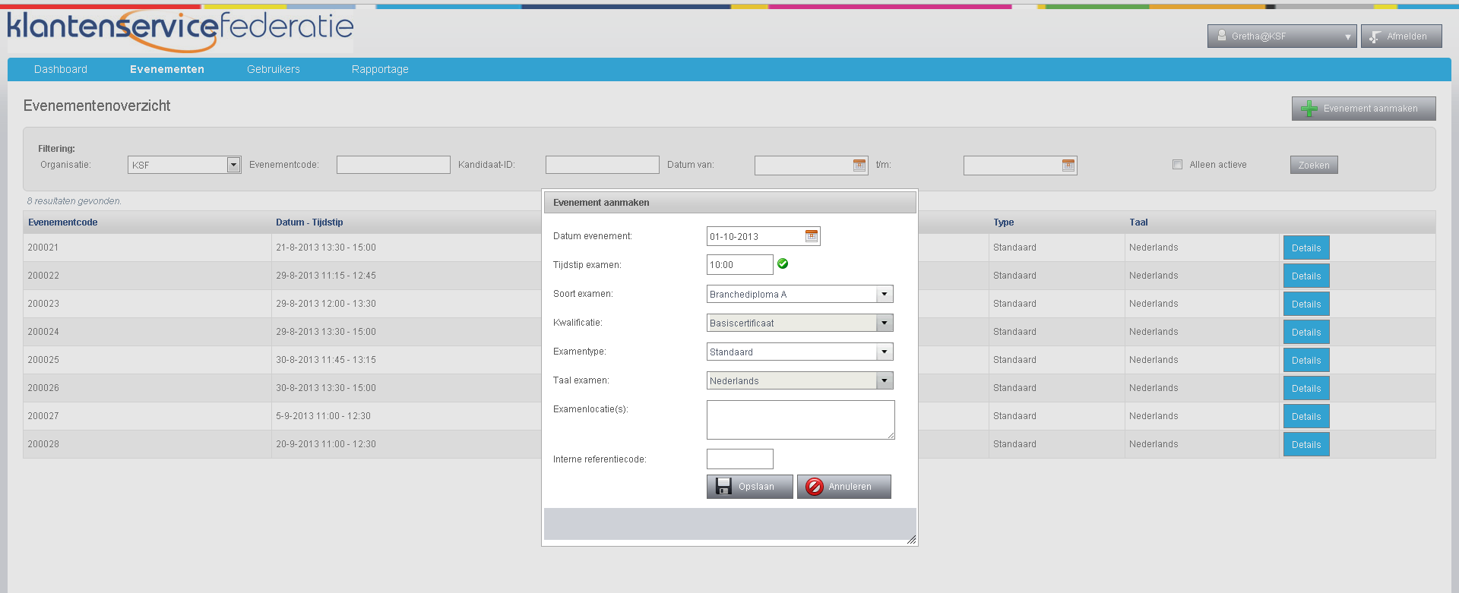The image size is (1459, 593).
Task: Click Details for event 200026
Action: pos(1306,388)
